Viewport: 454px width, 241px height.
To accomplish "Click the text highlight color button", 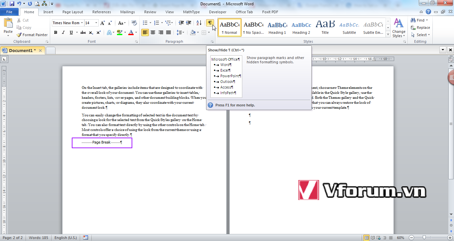I will (120, 32).
